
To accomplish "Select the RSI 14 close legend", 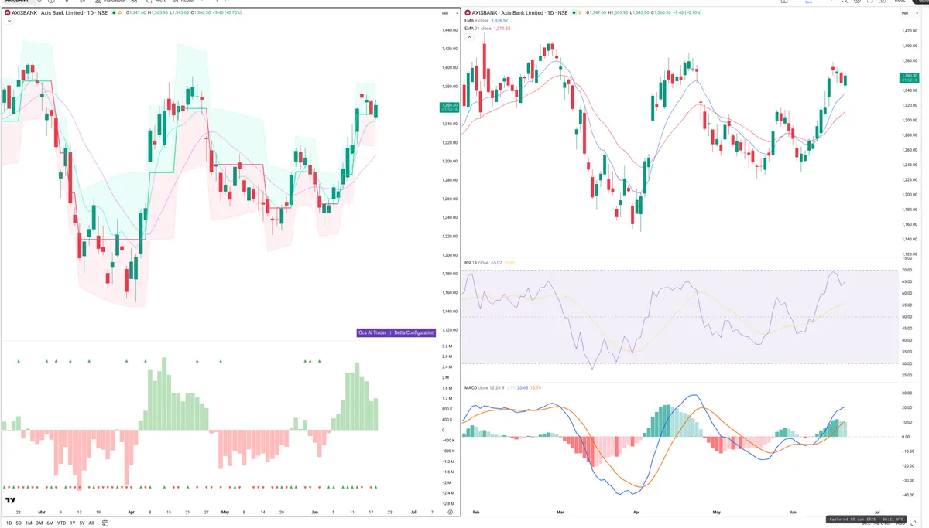I will click(x=476, y=263).
